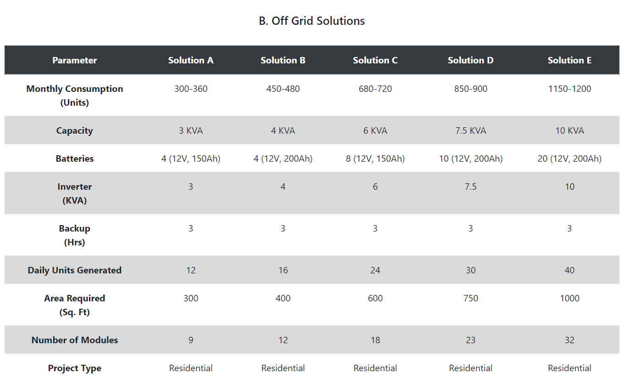
Task: Select the Project Type row label
Action: (x=74, y=368)
